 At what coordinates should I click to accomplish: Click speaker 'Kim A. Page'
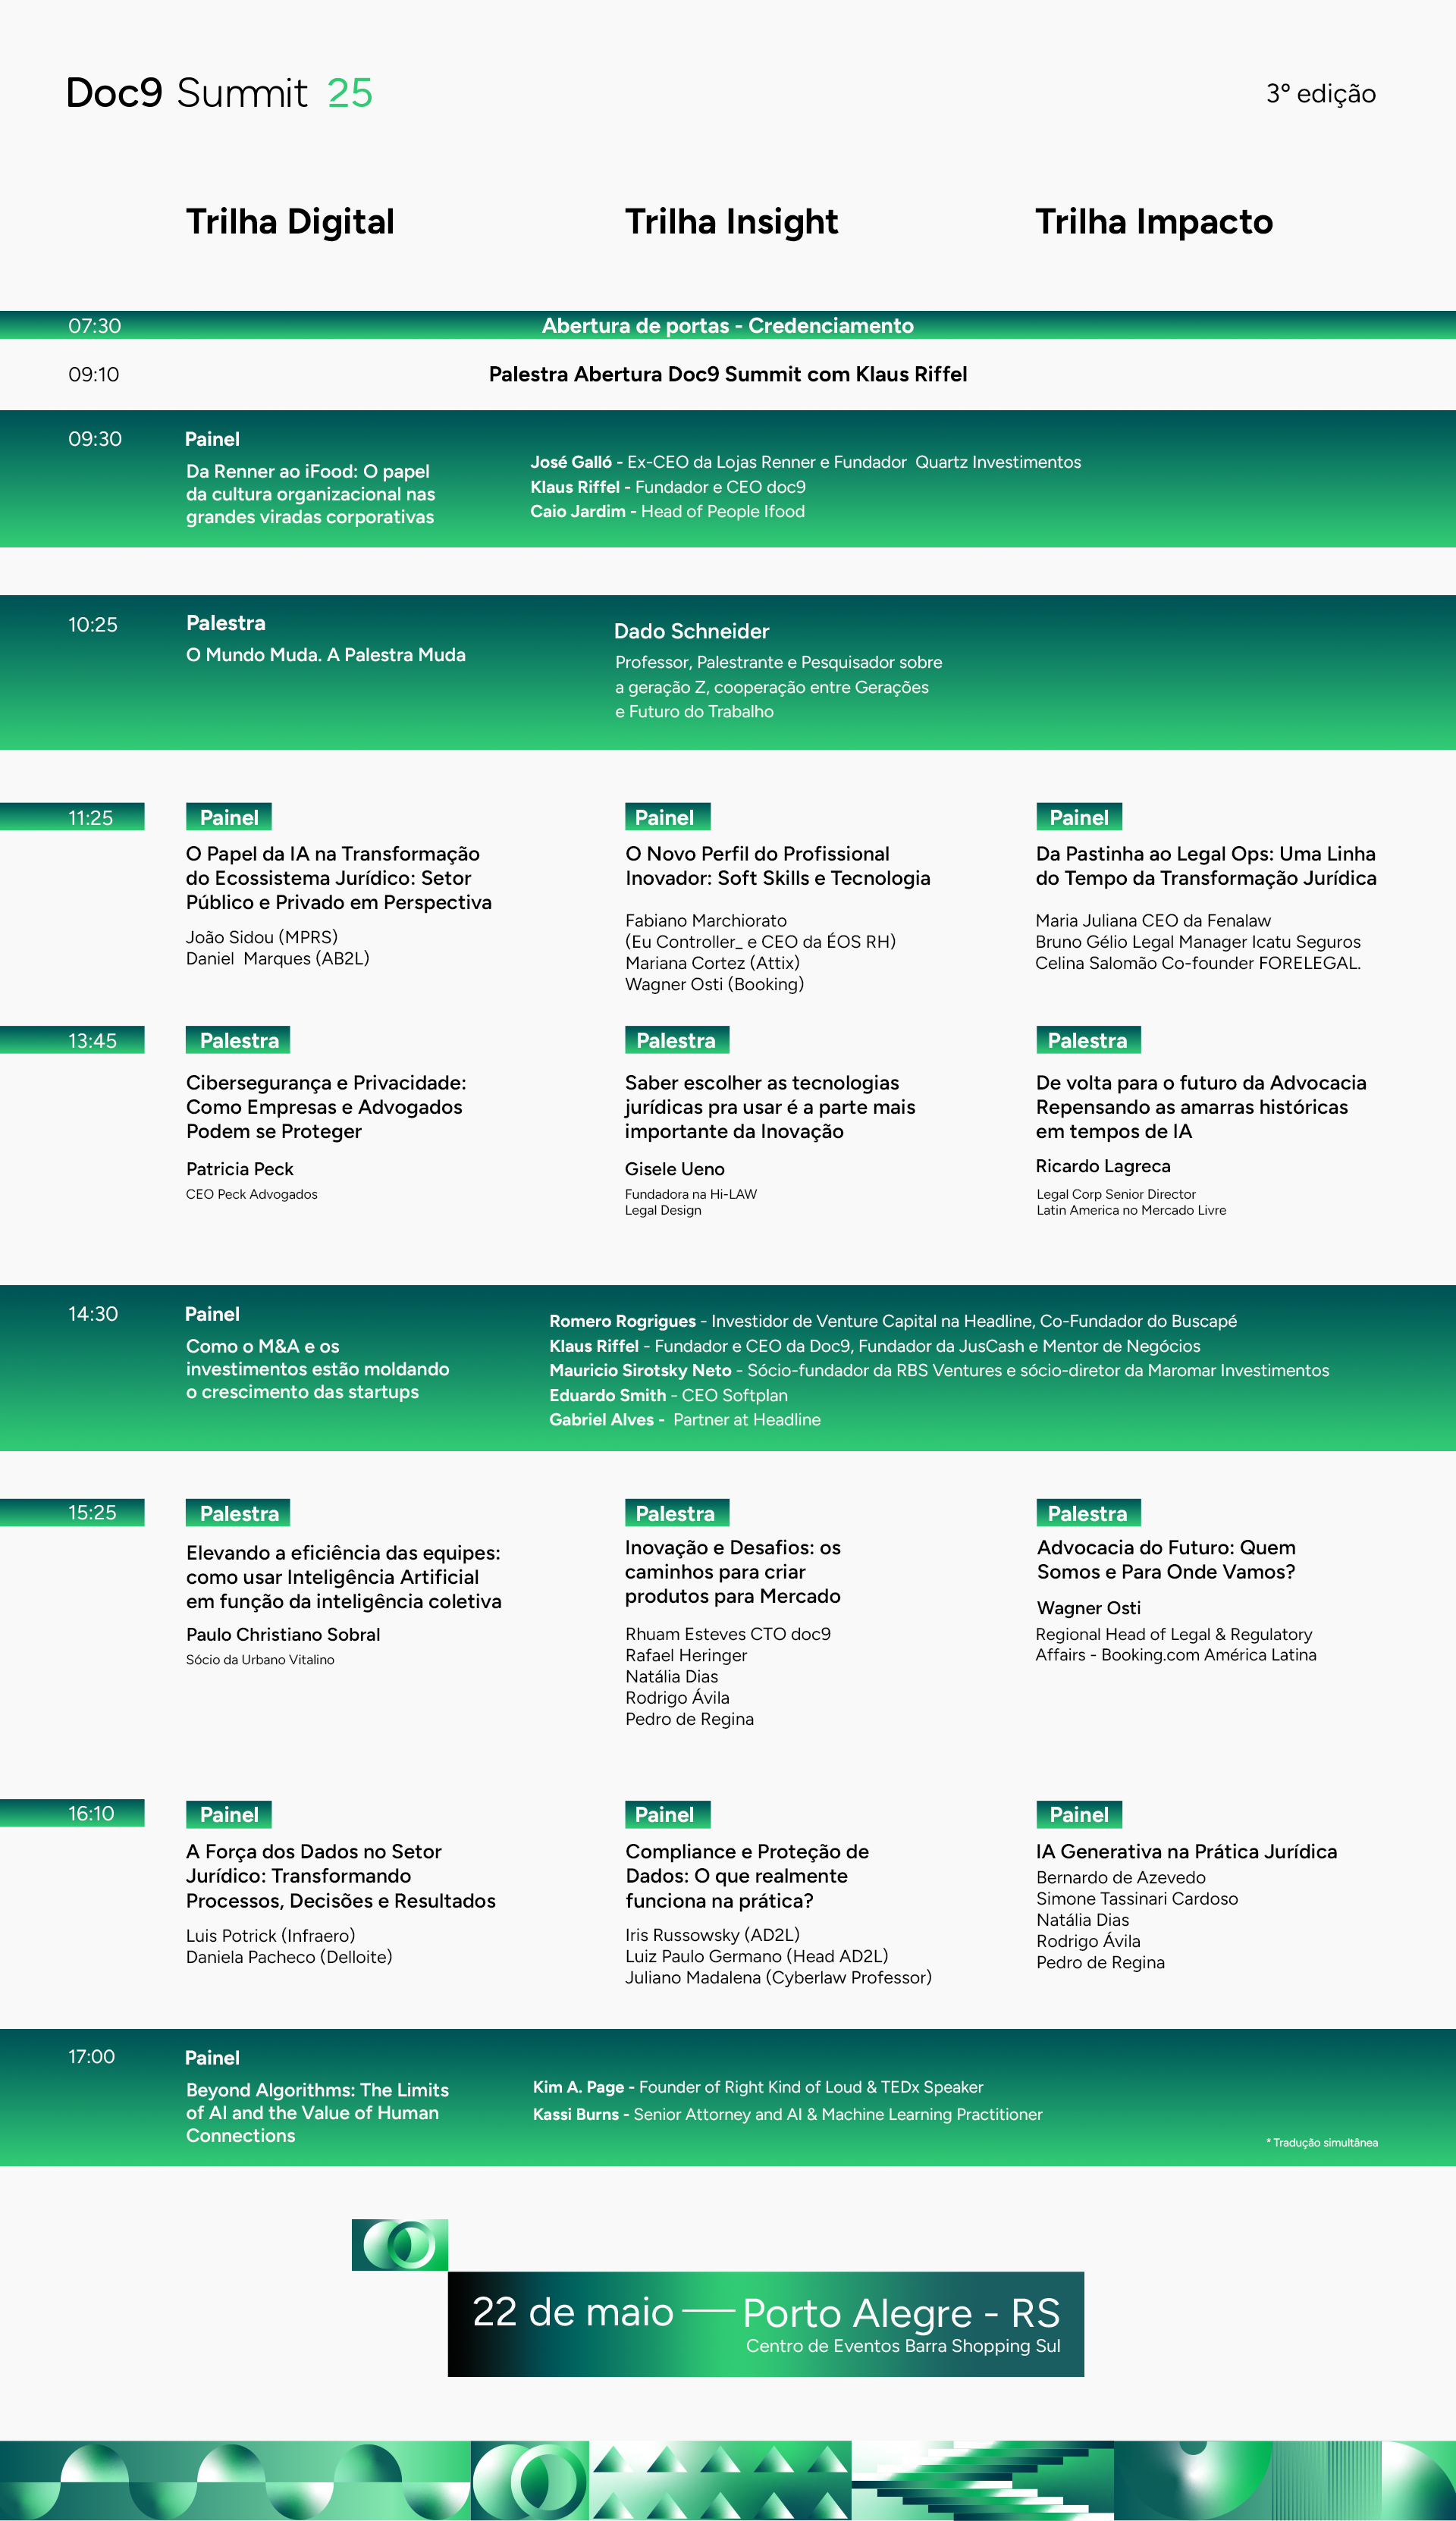coord(578,2087)
